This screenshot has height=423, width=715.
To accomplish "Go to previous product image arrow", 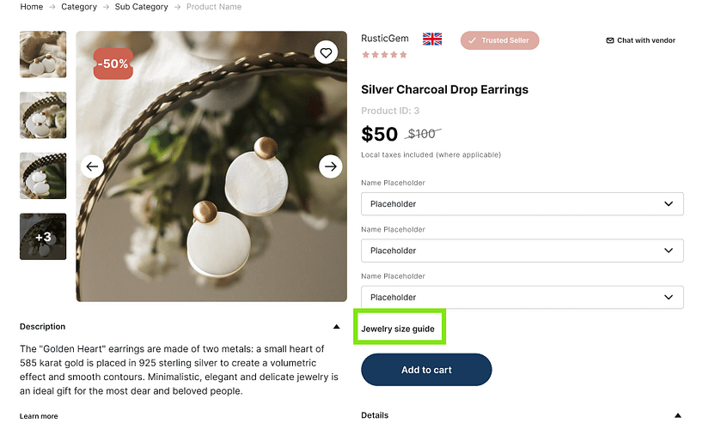I will (93, 166).
